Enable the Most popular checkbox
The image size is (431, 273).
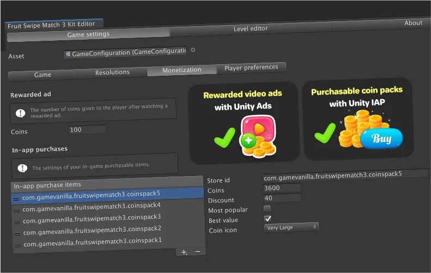click(x=267, y=209)
